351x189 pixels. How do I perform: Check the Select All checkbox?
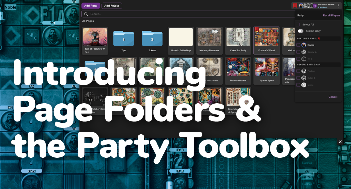tap(299, 24)
